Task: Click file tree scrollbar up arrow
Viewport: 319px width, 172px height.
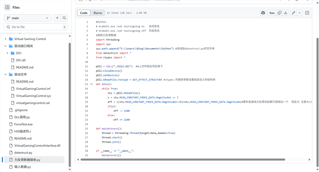Action: click(69, 36)
